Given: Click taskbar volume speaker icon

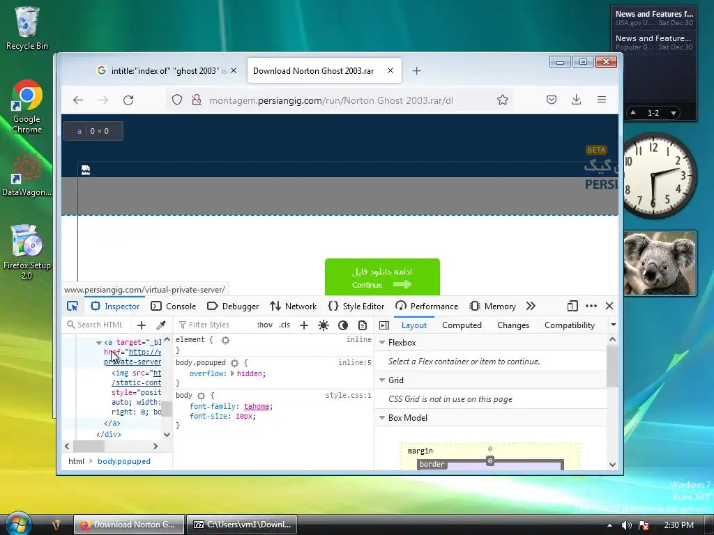Looking at the screenshot, I should point(627,525).
